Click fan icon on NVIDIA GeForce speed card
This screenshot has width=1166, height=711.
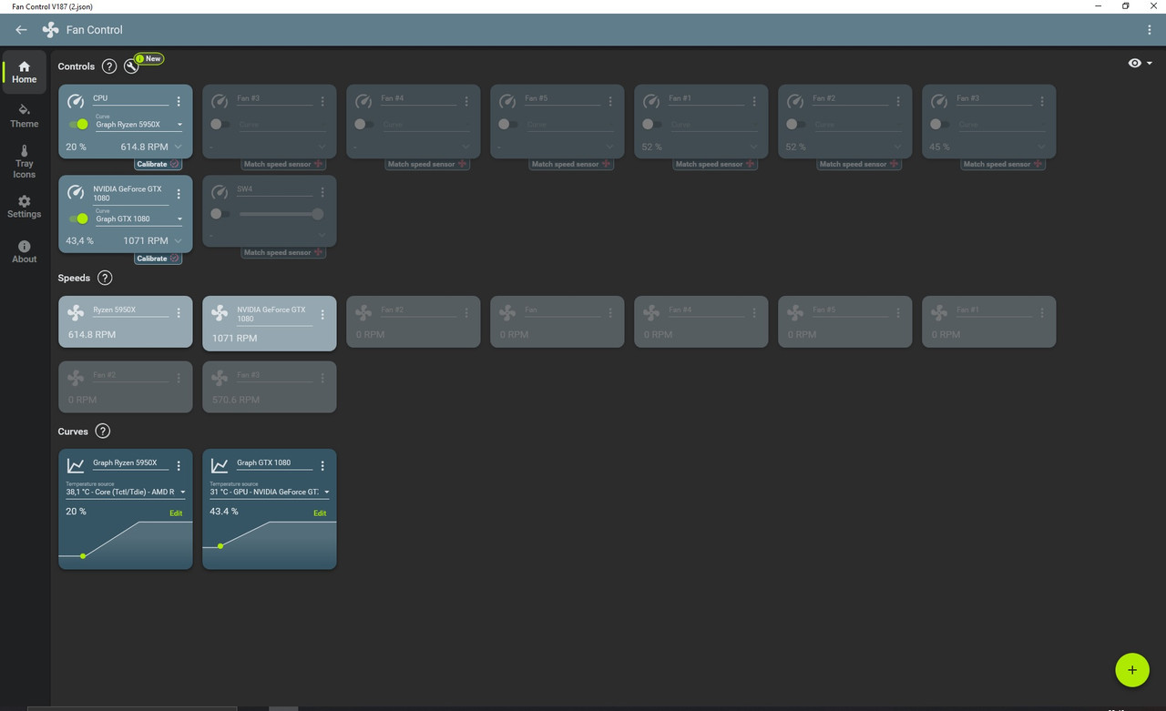pos(220,312)
